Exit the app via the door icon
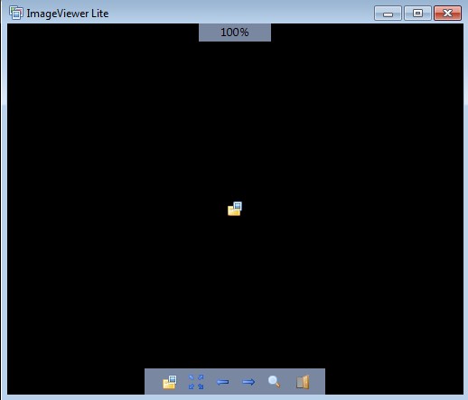Viewport: 468px width, 400px height. (x=303, y=382)
